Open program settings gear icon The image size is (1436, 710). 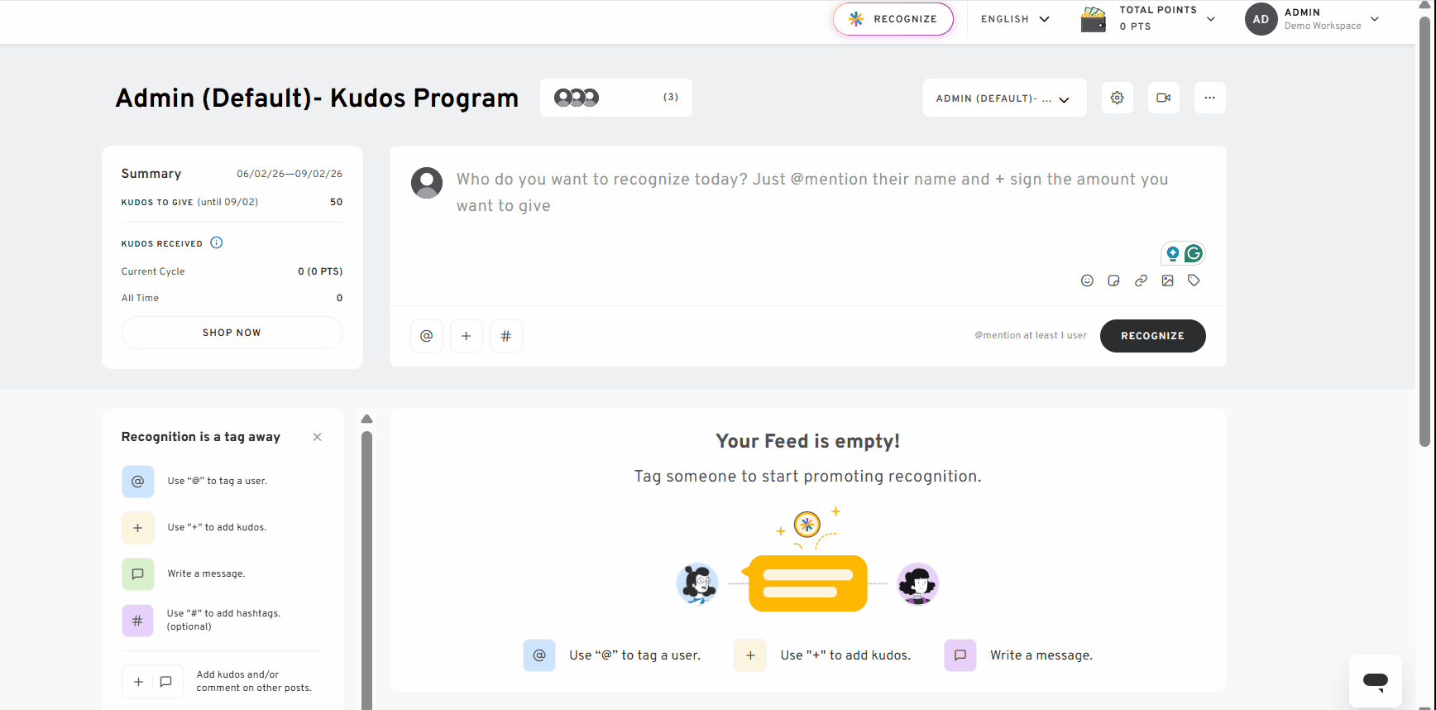(1117, 98)
